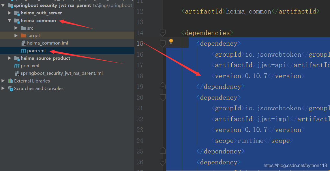Click the Scratches and Consoles icon

pos(10,89)
